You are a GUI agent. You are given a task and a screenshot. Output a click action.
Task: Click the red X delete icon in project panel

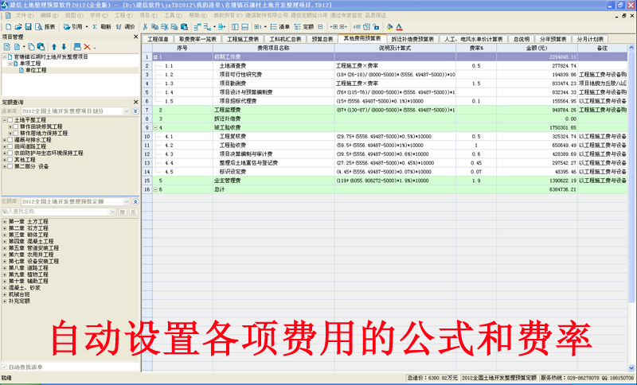(x=87, y=47)
